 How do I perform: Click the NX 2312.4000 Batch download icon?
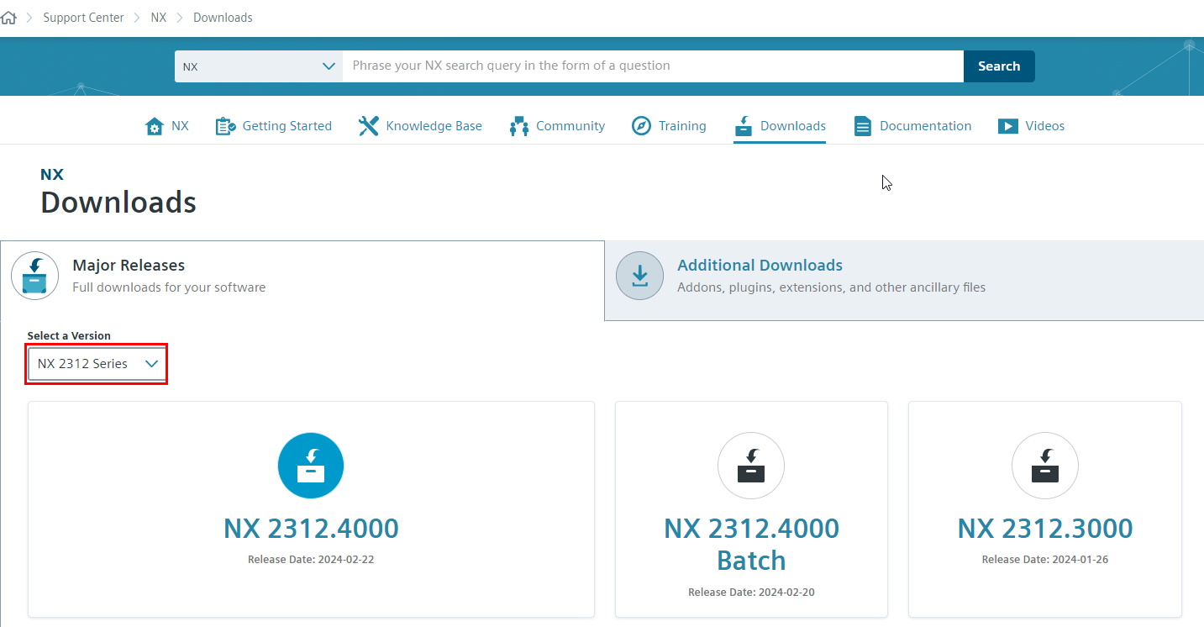pos(751,466)
